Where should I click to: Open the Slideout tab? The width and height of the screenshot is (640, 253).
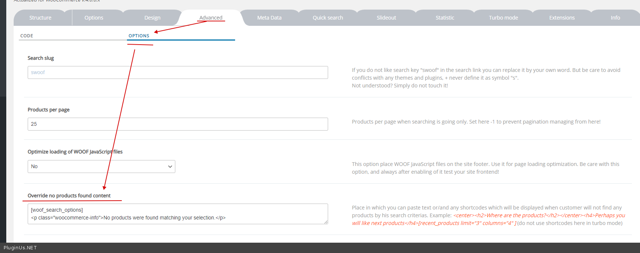click(386, 18)
